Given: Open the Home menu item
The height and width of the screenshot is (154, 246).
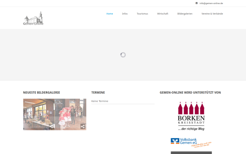Looking at the screenshot, I should pyautogui.click(x=109, y=14).
